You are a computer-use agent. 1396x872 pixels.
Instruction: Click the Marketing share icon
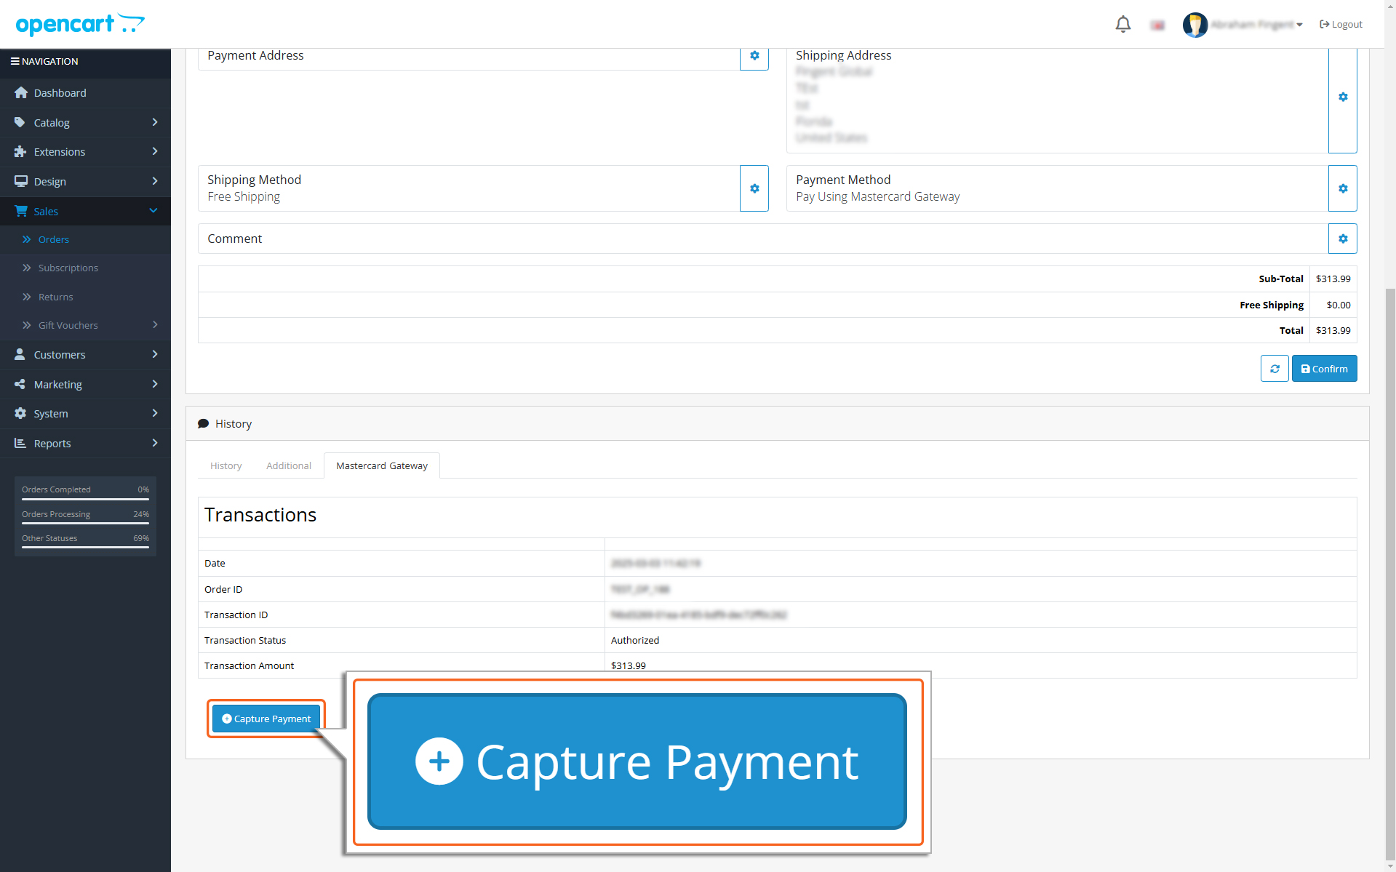20,384
